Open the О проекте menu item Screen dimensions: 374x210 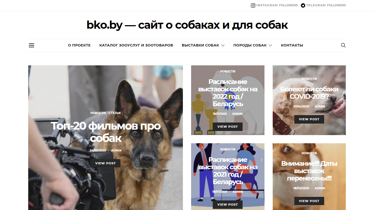coord(79,45)
